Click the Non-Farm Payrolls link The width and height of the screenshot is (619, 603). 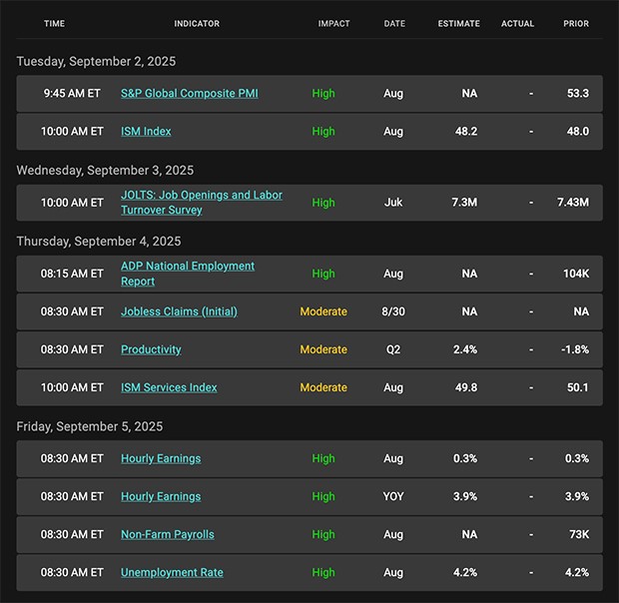167,534
